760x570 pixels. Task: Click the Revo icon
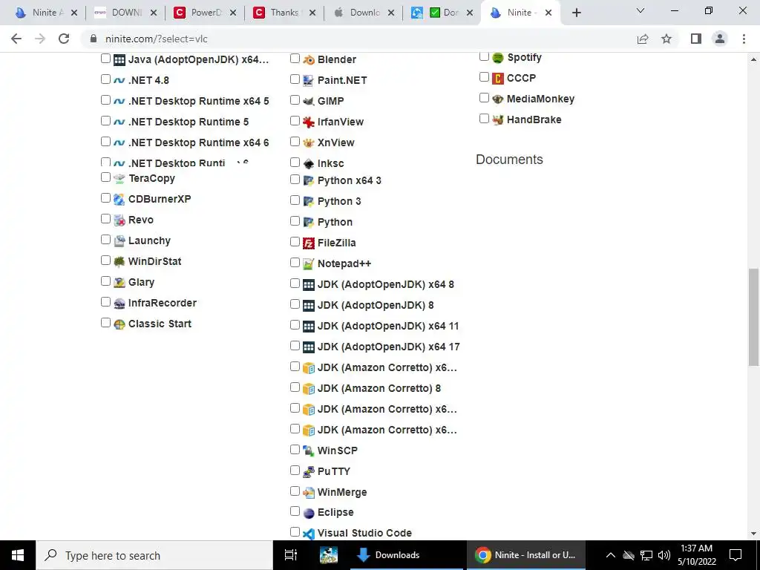pos(119,220)
